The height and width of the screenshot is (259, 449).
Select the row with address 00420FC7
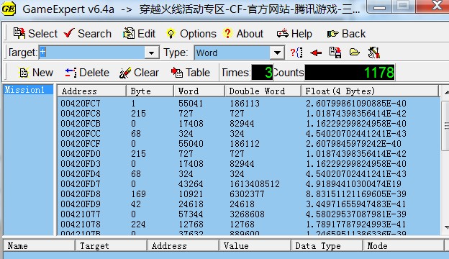pos(248,104)
